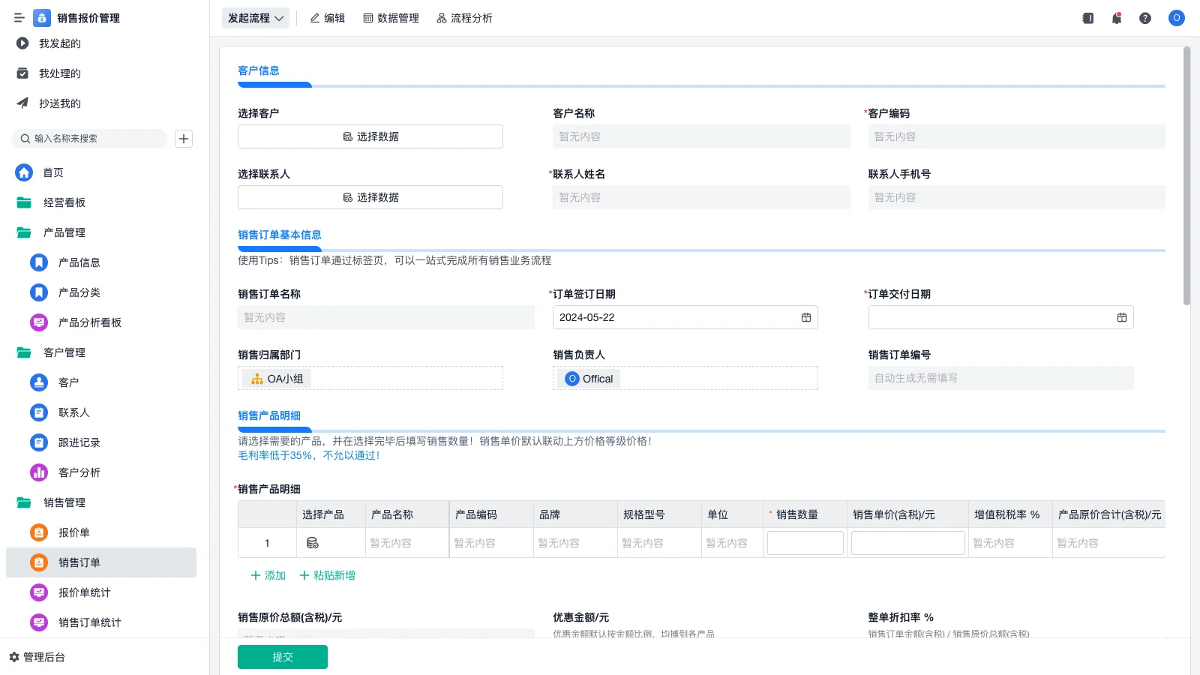Open 流程分析 in the top toolbar
This screenshot has width=1200, height=675.
coord(464,18)
